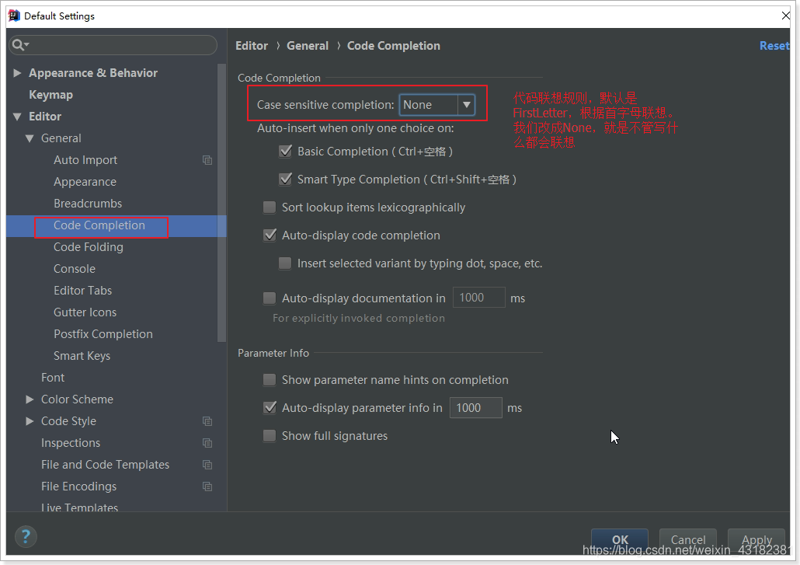Open Auto Import settings
The width and height of the screenshot is (800, 565).
point(85,160)
